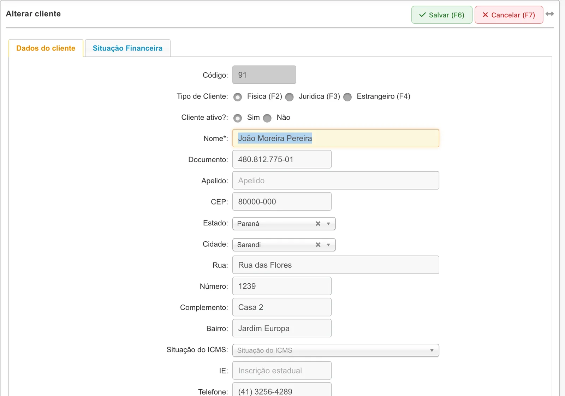The width and height of the screenshot is (565, 396).
Task: Click the CEP field 80000-000
Action: pos(282,202)
